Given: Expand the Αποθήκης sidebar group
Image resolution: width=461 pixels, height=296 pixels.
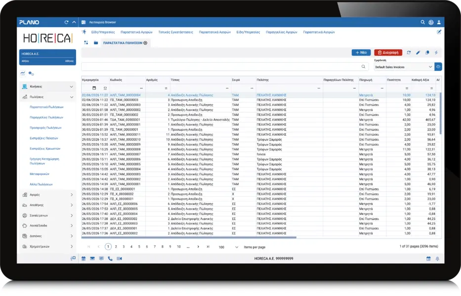Looking at the screenshot, I should coord(47,205).
